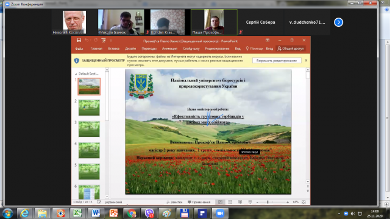
Task: Toggle Заметки notes pane
Action: click(x=174, y=202)
